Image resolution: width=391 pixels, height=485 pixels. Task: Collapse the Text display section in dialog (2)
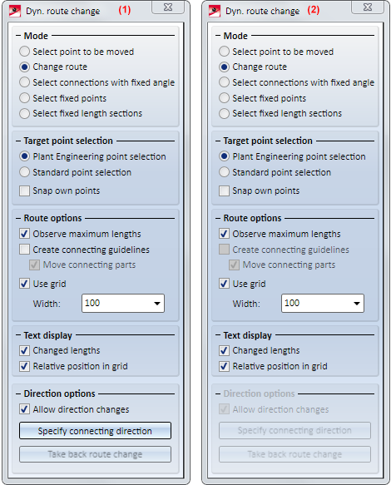click(218, 335)
